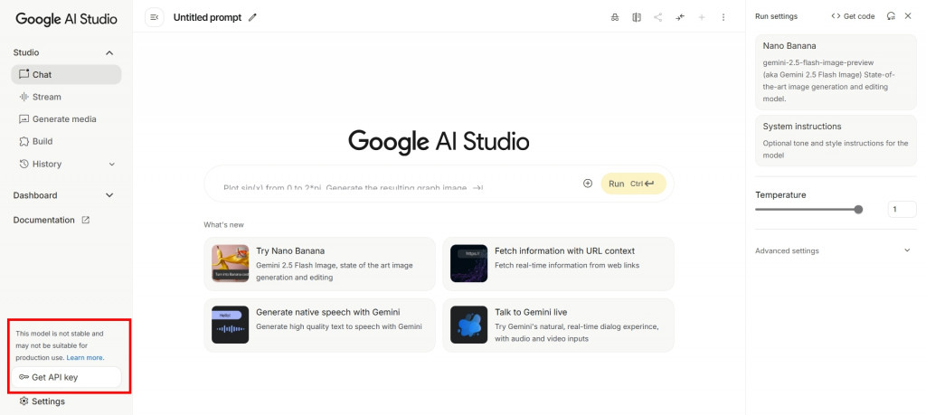The height and width of the screenshot is (415, 926).
Task: Open Generate media in the sidebar
Action: 66,119
